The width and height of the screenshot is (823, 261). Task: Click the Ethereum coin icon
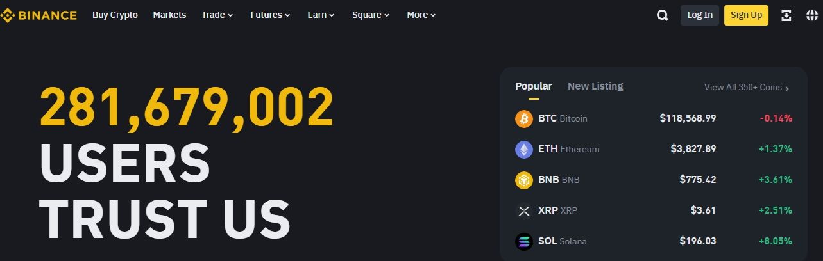(x=524, y=149)
